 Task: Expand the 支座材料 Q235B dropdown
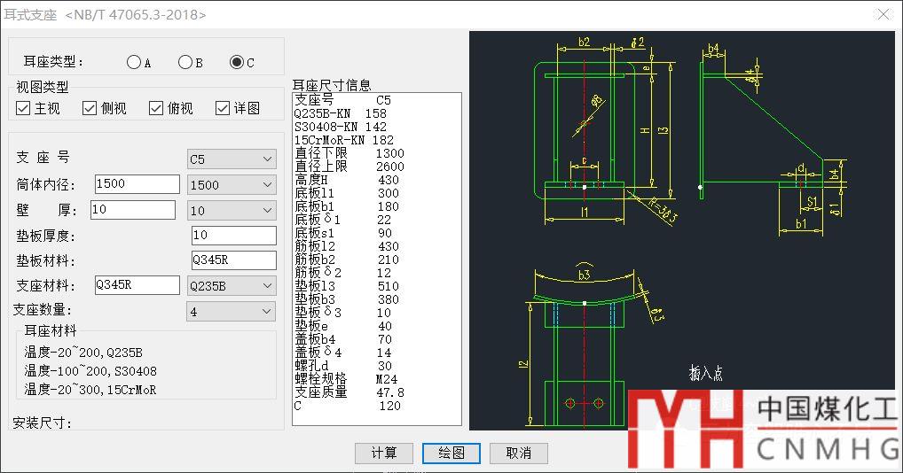coord(232,286)
